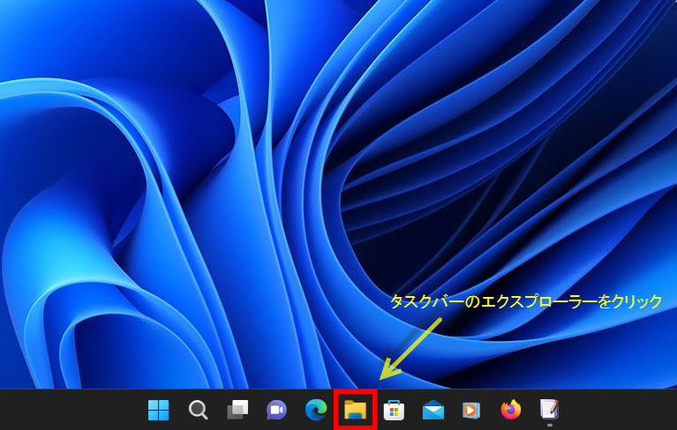The image size is (677, 430).
Task: Open File Explorer from the taskbar
Action: pyautogui.click(x=356, y=410)
